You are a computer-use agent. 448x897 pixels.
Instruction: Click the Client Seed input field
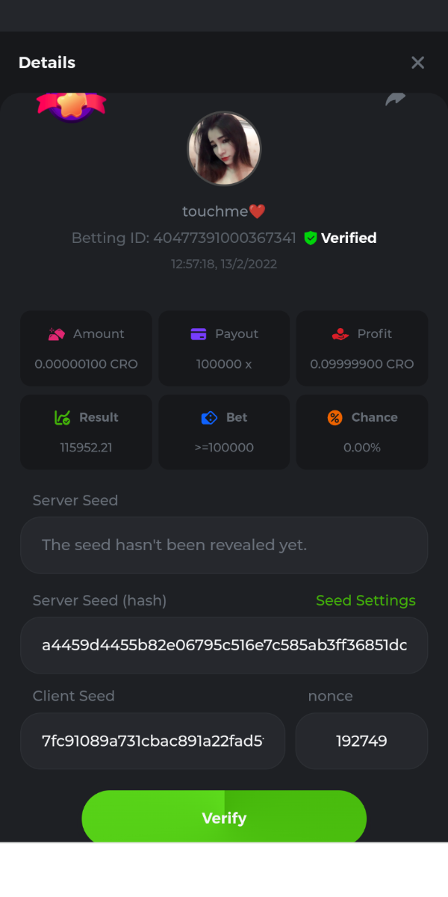tap(152, 741)
